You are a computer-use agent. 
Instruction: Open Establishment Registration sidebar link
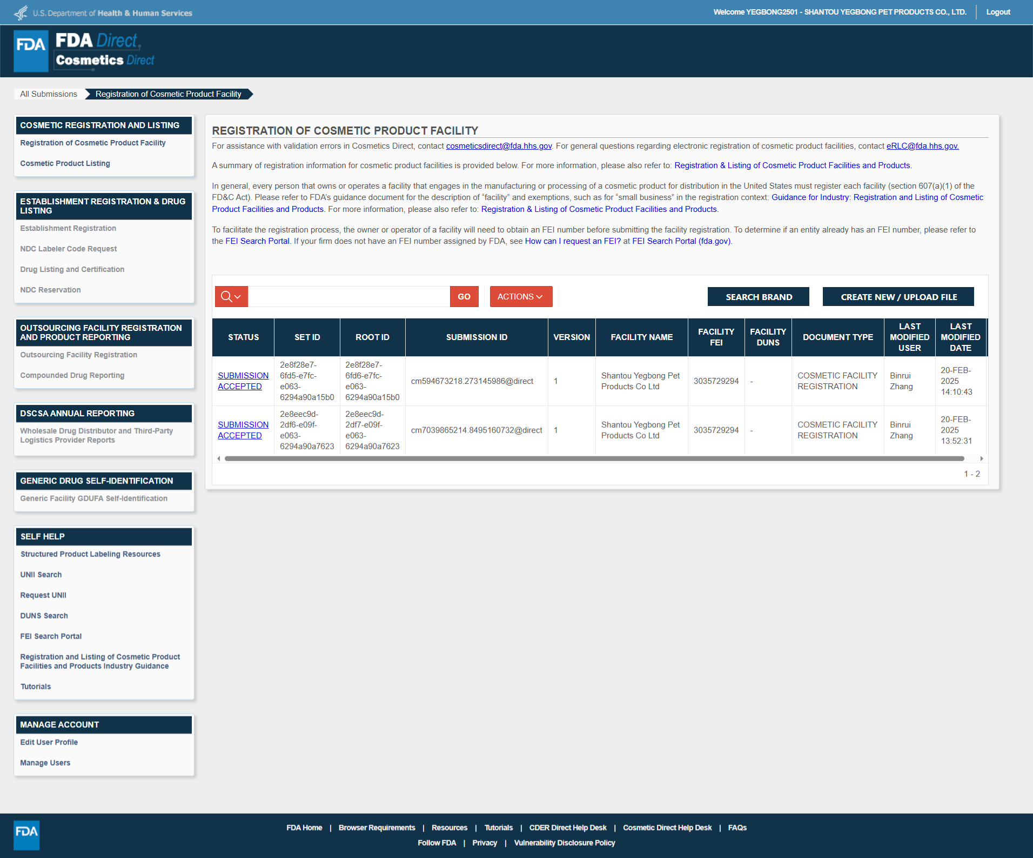pyautogui.click(x=68, y=228)
